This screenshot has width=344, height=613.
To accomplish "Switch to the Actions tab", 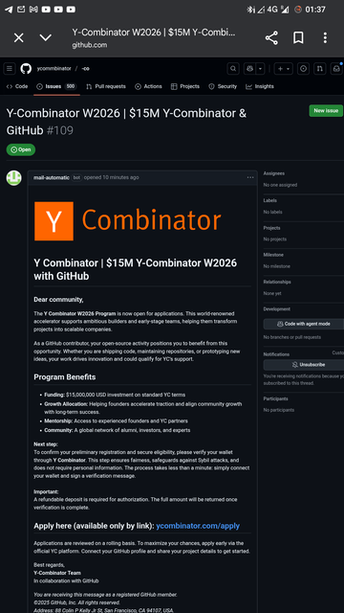I will coord(148,86).
